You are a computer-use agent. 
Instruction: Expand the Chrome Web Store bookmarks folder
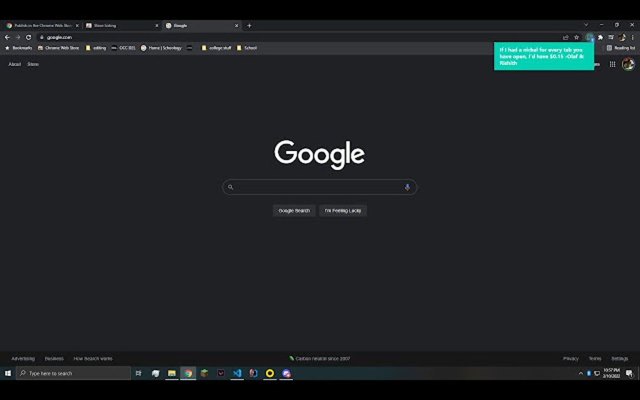pyautogui.click(x=58, y=47)
